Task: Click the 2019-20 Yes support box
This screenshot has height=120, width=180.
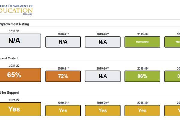Action: [x=103, y=110]
